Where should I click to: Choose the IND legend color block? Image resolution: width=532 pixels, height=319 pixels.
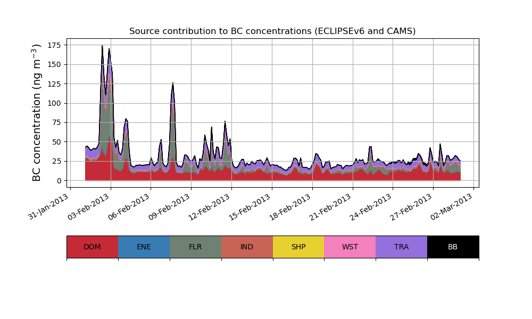click(x=247, y=247)
